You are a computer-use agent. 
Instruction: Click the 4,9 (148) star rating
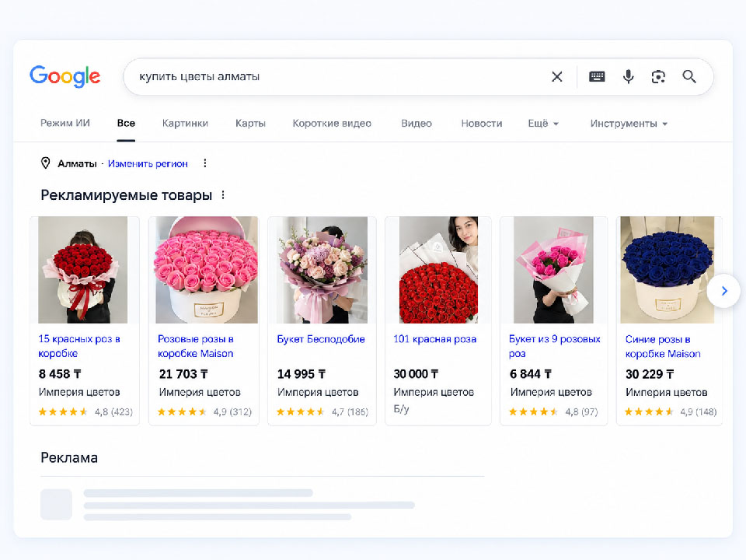point(671,411)
